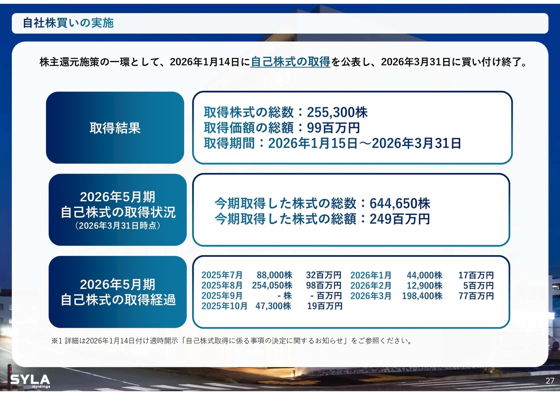The image size is (560, 395).
Task: Click the 取得価額の総額 99百万円 line
Action: pyautogui.click(x=282, y=128)
